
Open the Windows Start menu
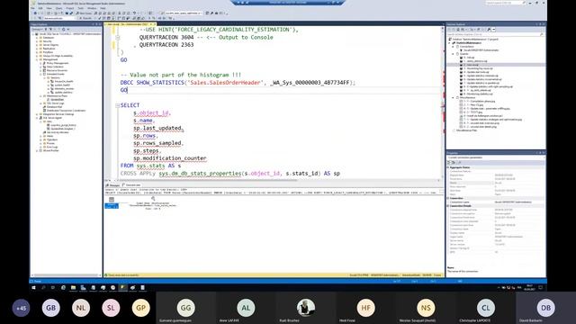tap(34, 288)
